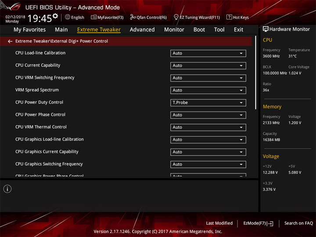Open the CPU VRM Switching Frequency dropdown
This screenshot has width=316, height=237.
point(208,78)
